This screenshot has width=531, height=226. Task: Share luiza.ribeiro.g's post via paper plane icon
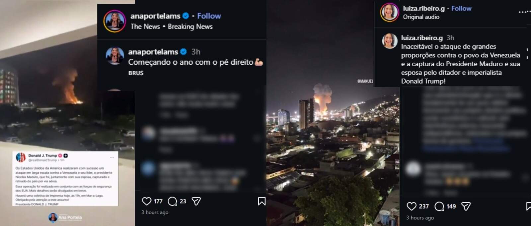point(466,206)
